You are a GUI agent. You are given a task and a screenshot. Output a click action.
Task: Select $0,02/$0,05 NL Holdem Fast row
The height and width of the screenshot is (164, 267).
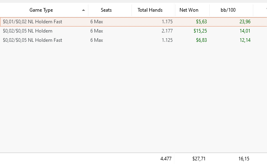pyautogui.click(x=133, y=40)
